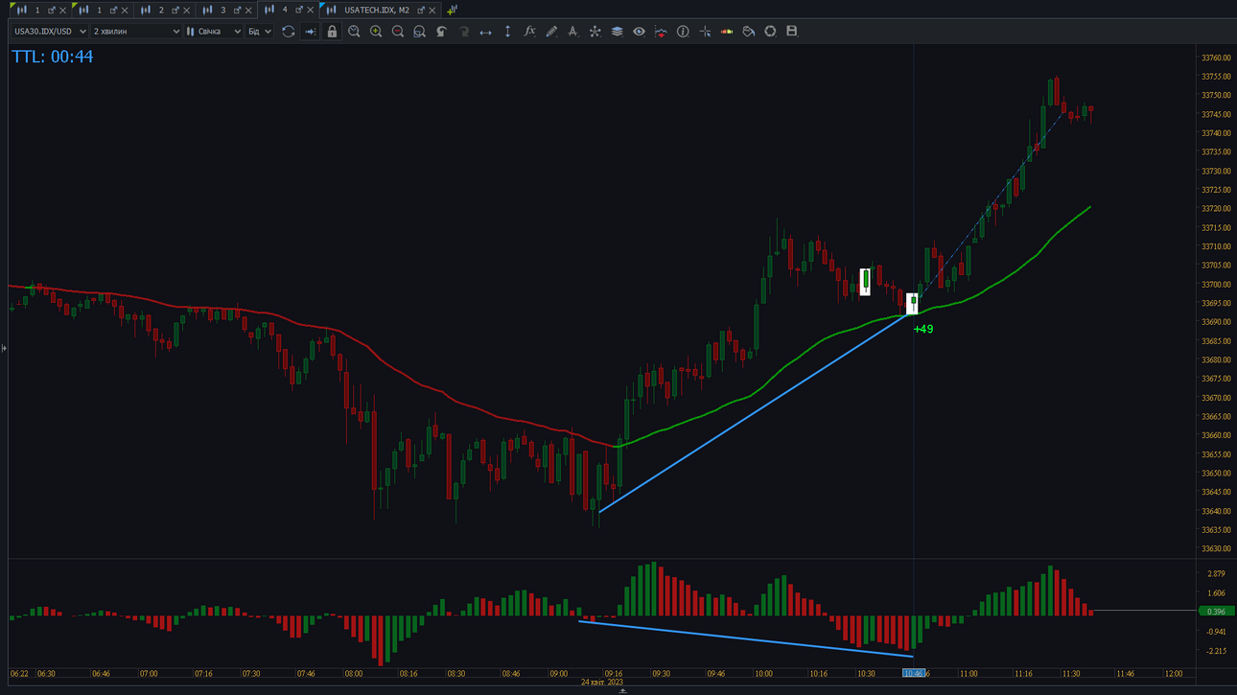The image size is (1237, 695).
Task: Close chart tab 2
Action: pyautogui.click(x=187, y=11)
